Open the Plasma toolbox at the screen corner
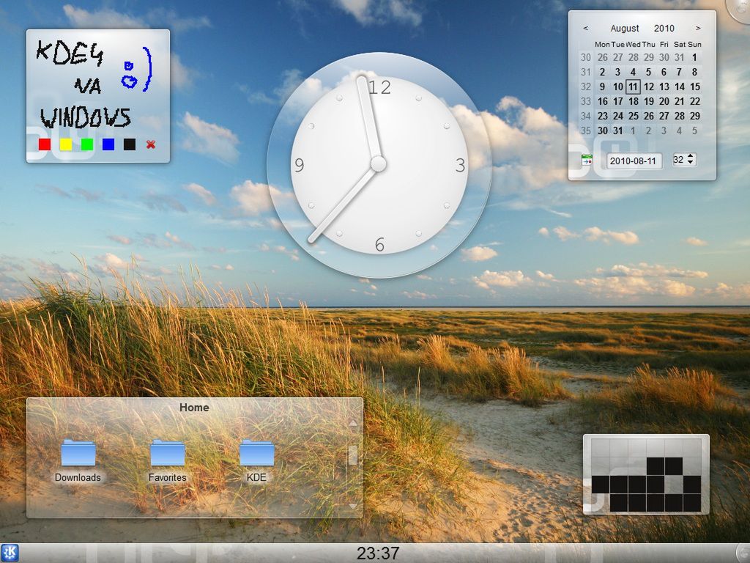 click(740, 9)
